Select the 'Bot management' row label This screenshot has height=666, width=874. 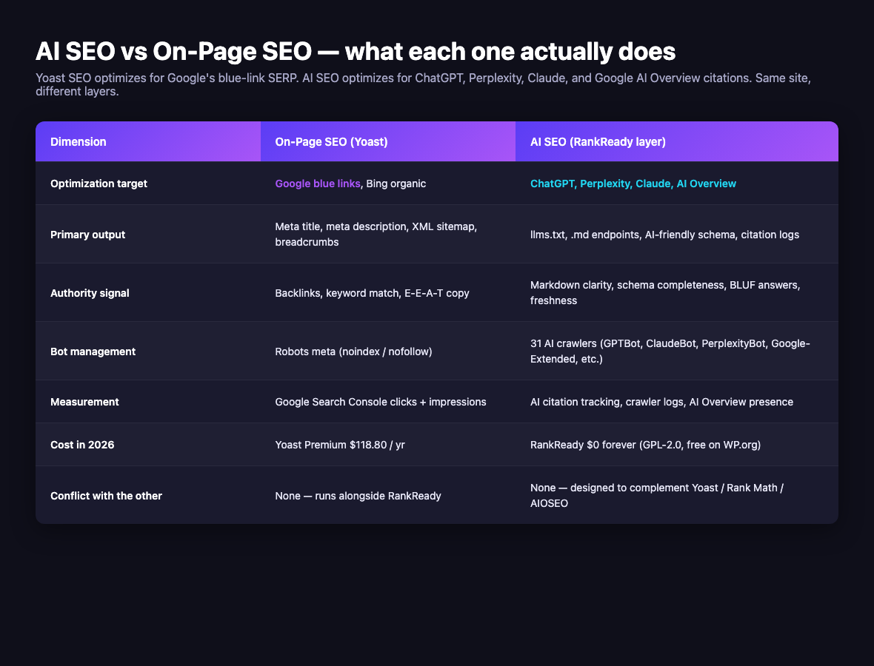93,351
